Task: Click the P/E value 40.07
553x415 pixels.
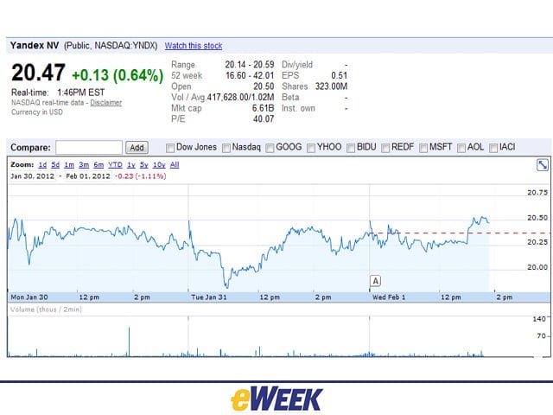Action: [264, 119]
